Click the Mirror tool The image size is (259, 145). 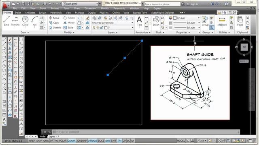(x=69, y=23)
